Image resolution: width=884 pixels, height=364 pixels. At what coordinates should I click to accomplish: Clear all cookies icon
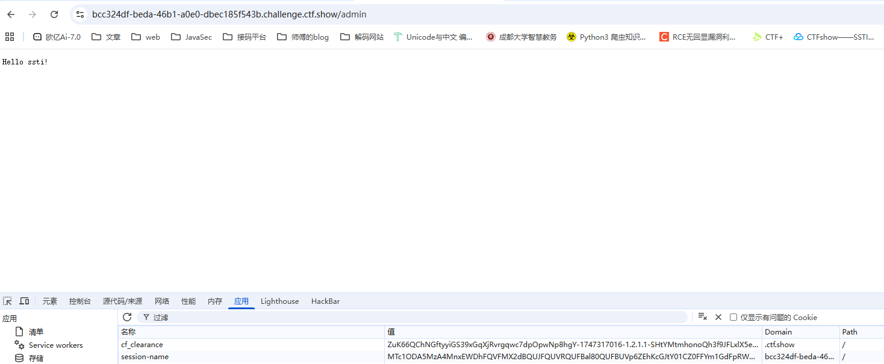[x=702, y=317]
